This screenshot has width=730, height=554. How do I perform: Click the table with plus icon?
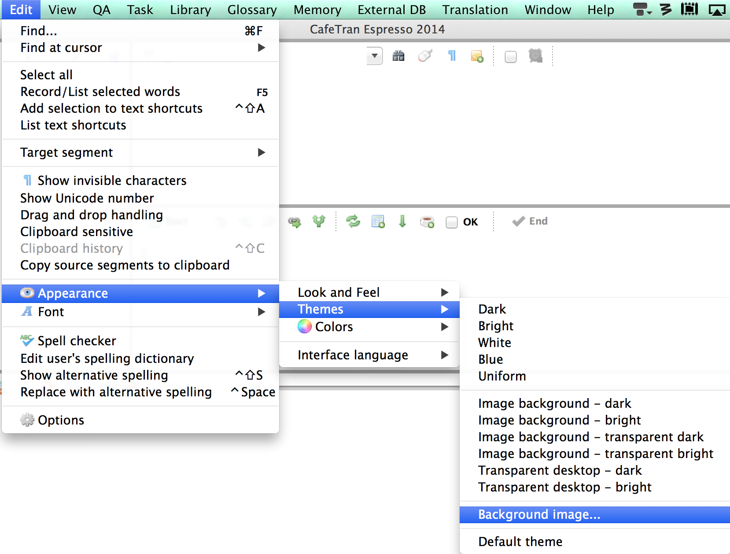(x=378, y=221)
